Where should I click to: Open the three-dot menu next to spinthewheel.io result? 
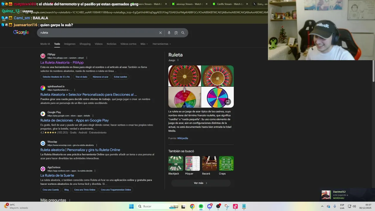click(74, 90)
